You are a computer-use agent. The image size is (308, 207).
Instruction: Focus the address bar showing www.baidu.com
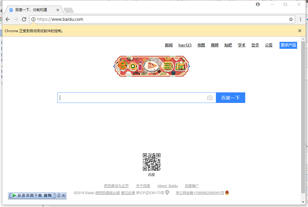click(162, 19)
